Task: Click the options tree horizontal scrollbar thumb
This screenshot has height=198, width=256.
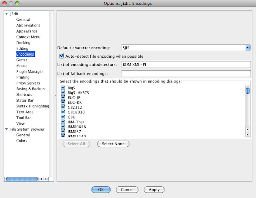Action: 22,179
